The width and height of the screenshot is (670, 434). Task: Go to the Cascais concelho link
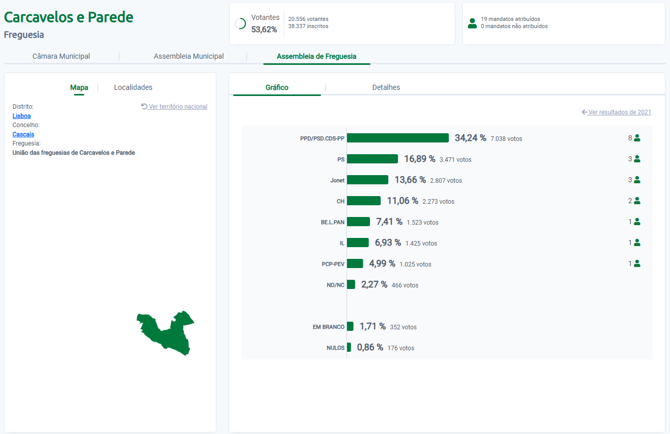pos(23,134)
